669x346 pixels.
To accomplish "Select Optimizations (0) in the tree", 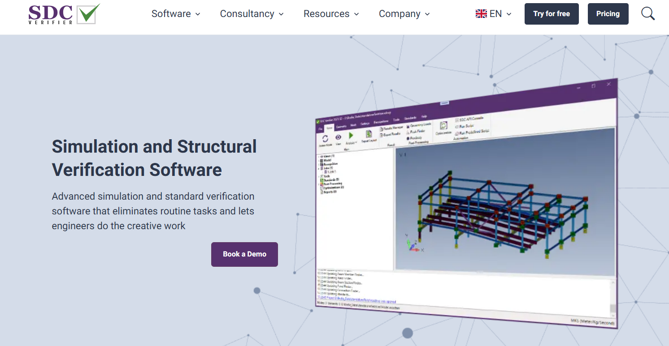I will click(332, 188).
